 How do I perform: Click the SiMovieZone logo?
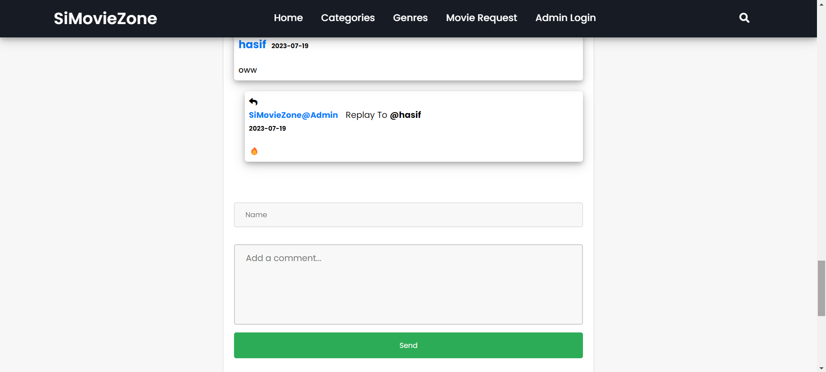tap(105, 18)
